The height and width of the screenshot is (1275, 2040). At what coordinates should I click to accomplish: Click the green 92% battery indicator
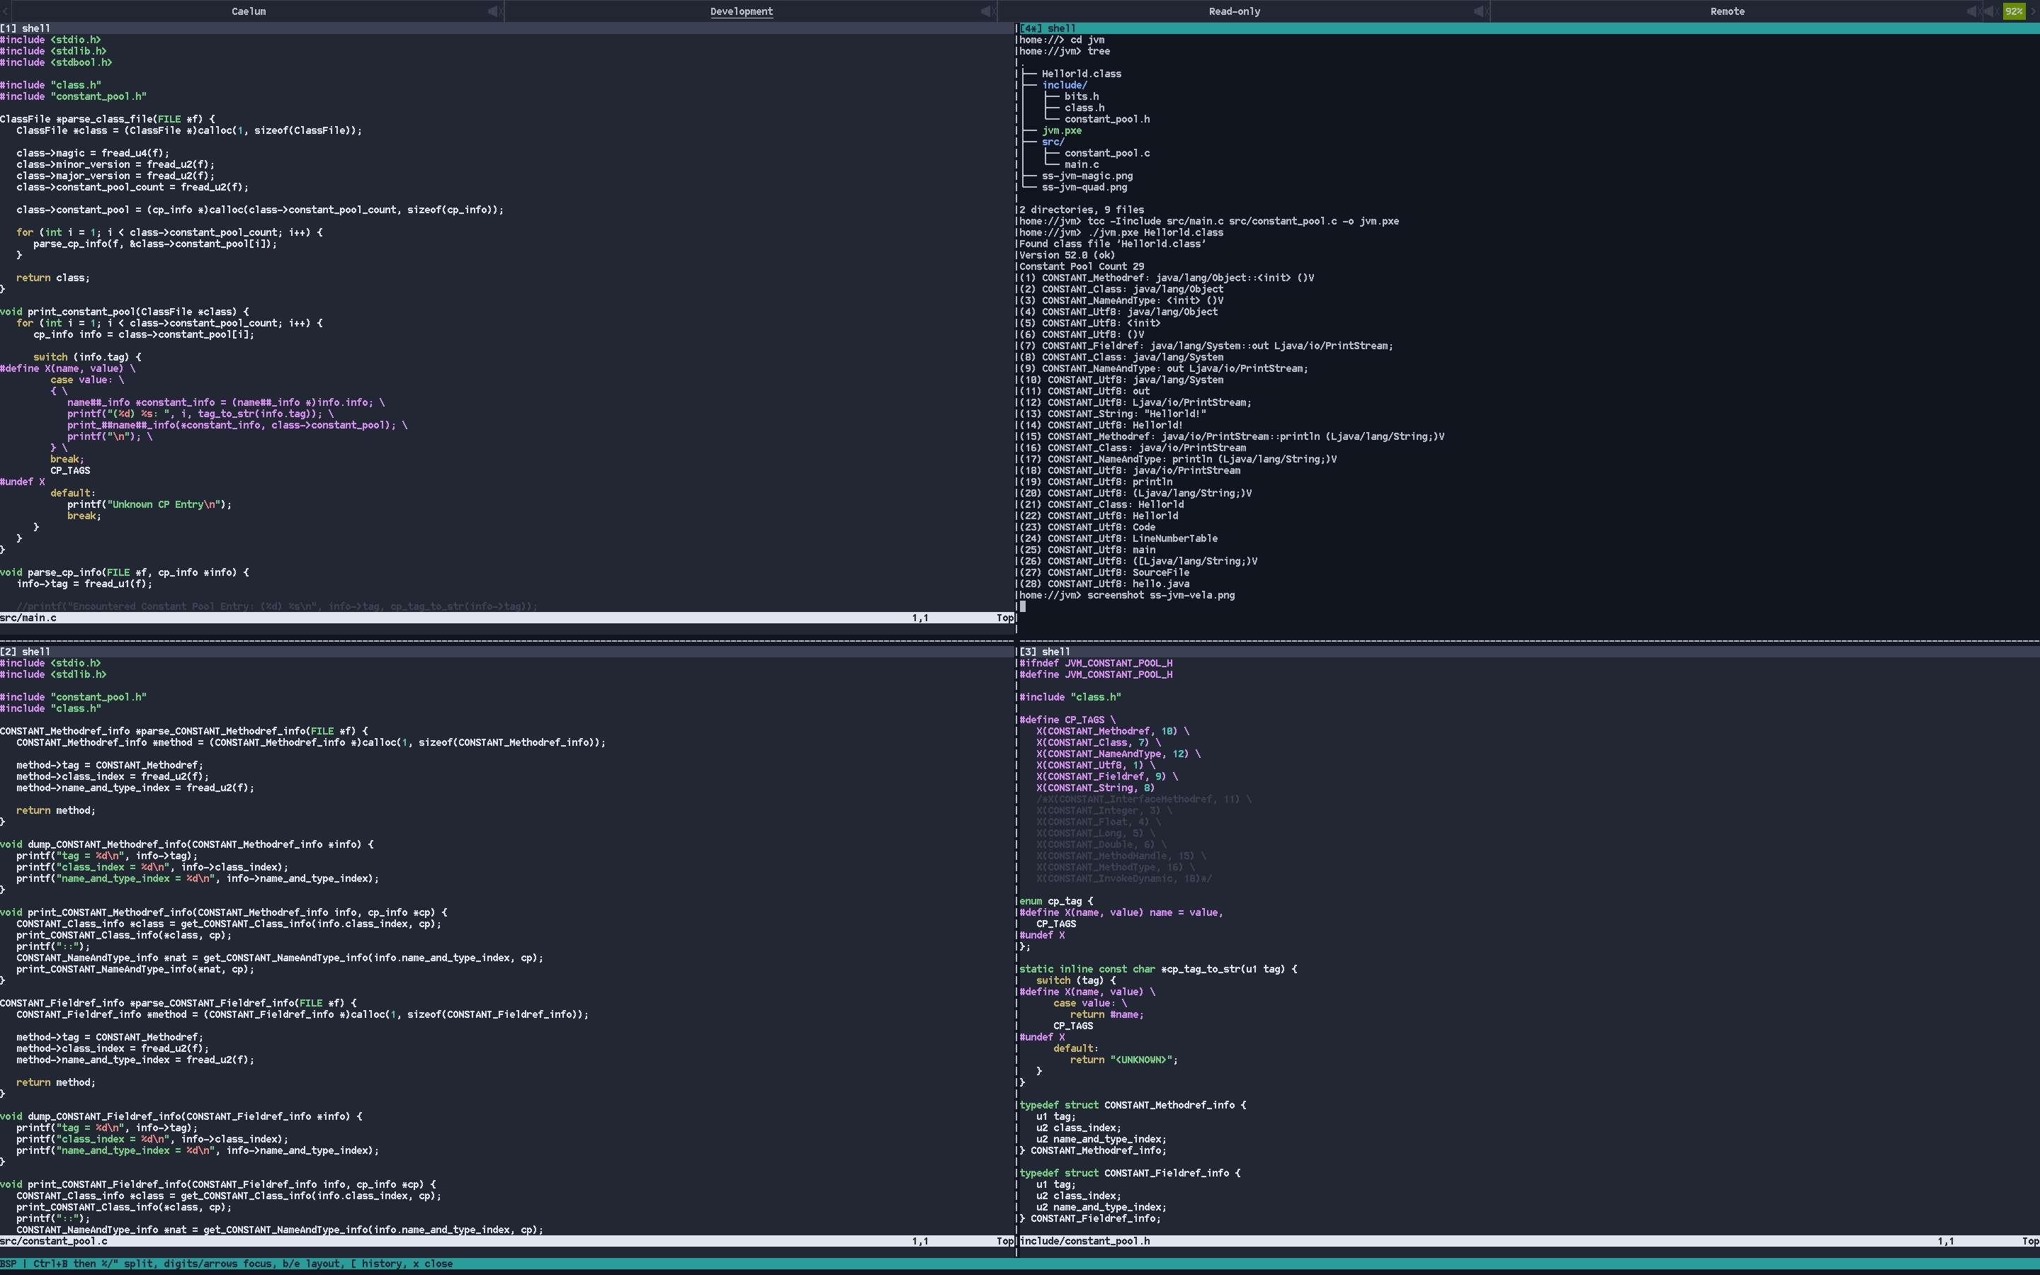2014,11
